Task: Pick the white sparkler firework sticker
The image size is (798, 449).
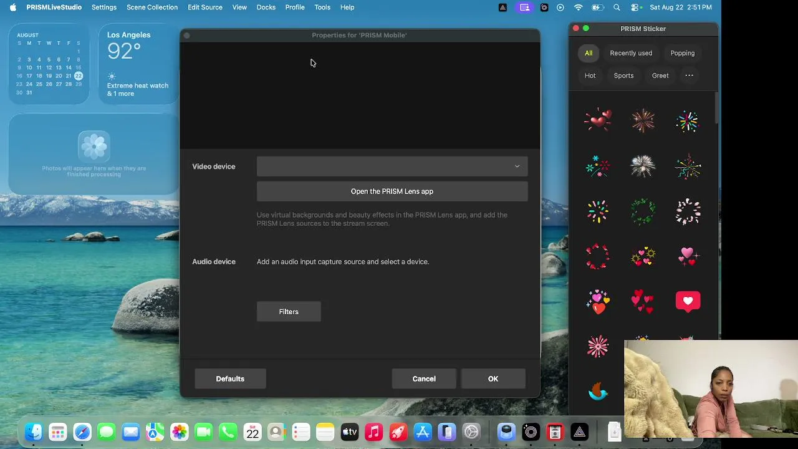Action: (x=643, y=166)
